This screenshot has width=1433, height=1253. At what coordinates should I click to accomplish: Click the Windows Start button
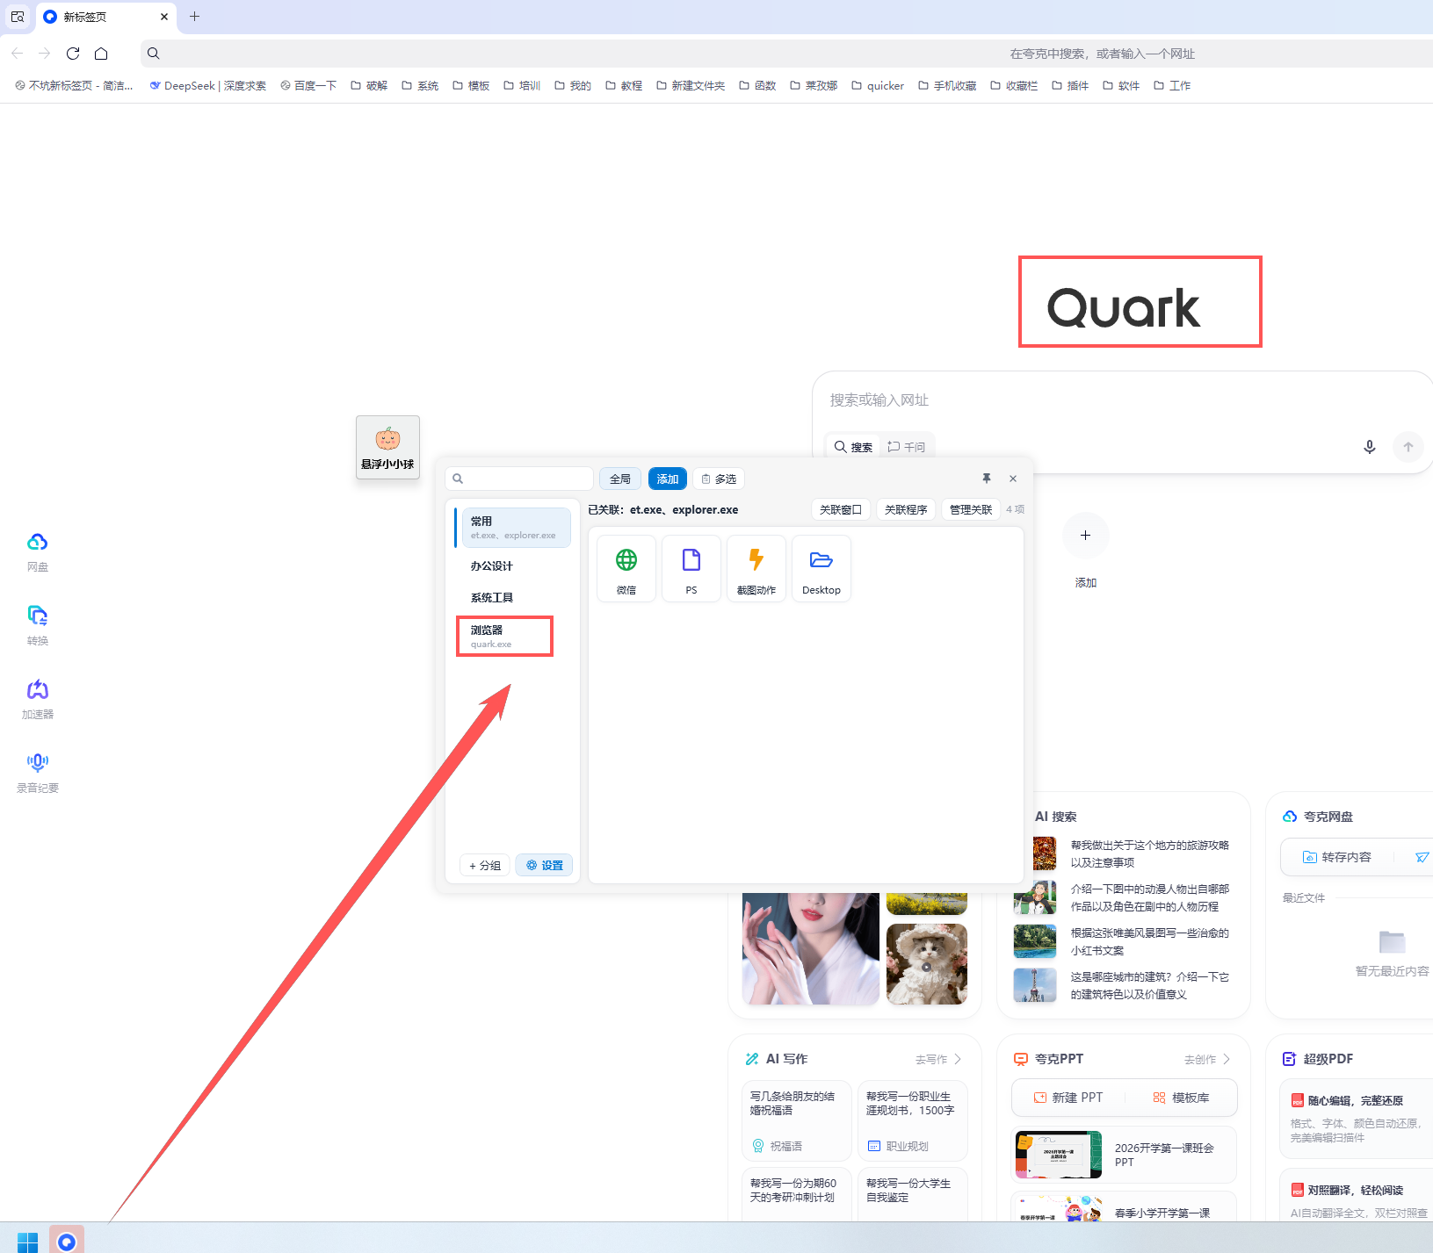[x=27, y=1241]
